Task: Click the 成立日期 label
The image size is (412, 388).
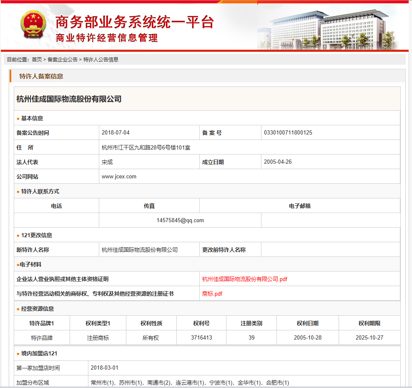Action: point(213,162)
